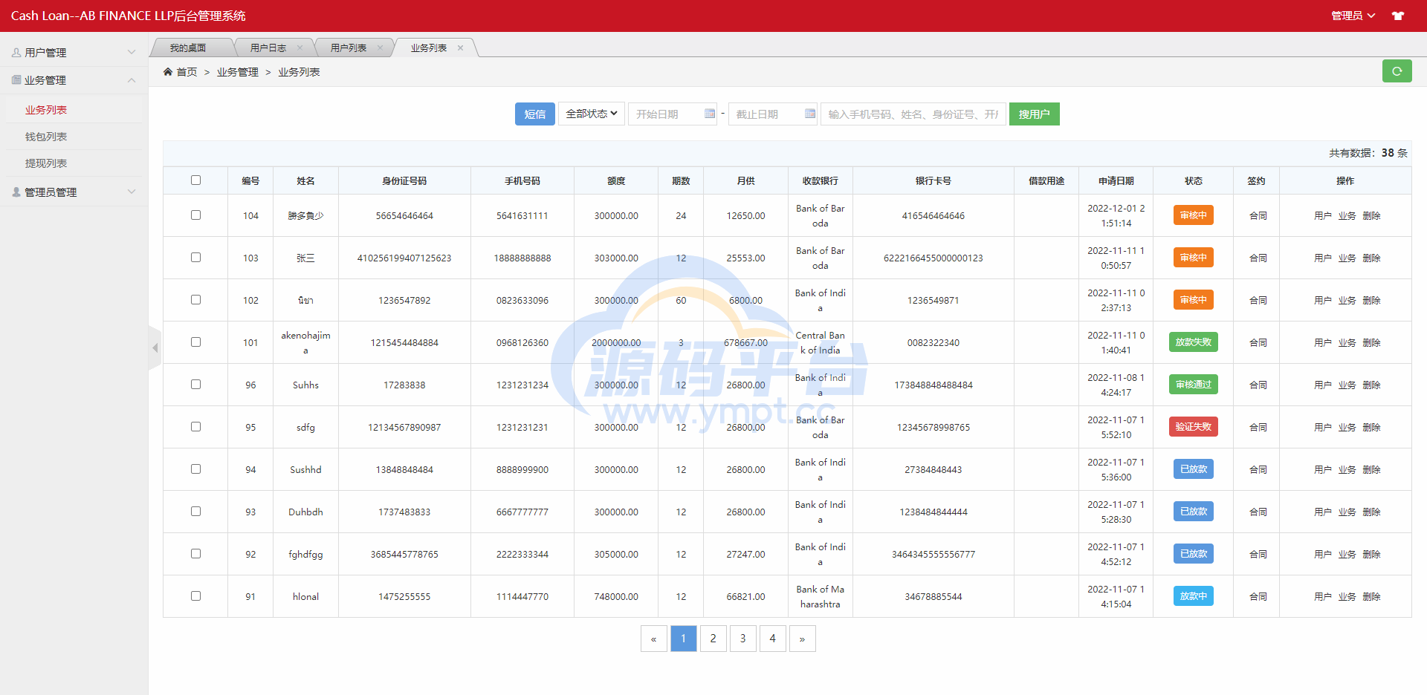Click the shirt theme icon in header
Image resolution: width=1427 pixels, height=695 pixels.
1398,16
